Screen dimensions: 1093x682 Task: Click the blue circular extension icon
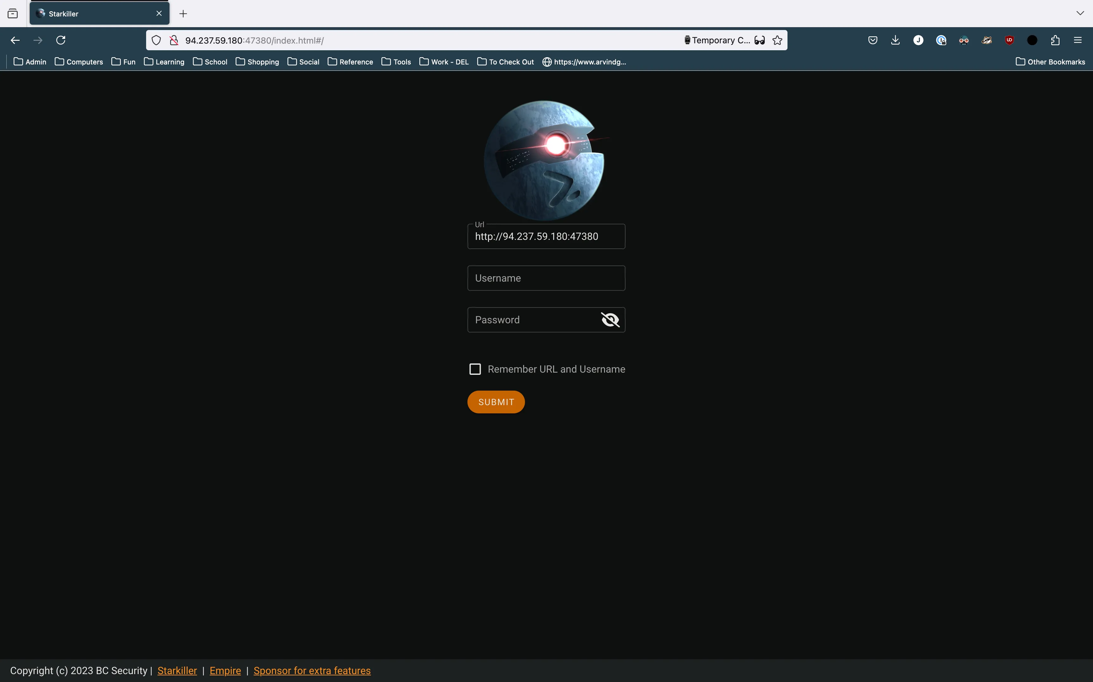pyautogui.click(x=941, y=40)
